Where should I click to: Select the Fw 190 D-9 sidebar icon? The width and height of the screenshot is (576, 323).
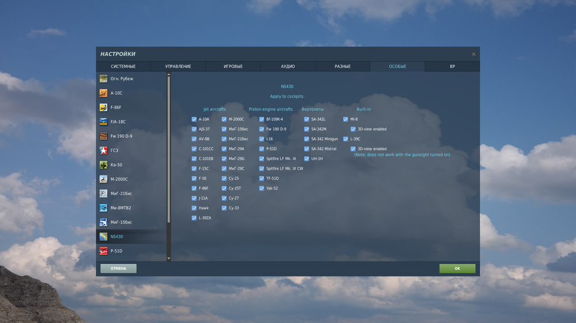[x=104, y=136]
